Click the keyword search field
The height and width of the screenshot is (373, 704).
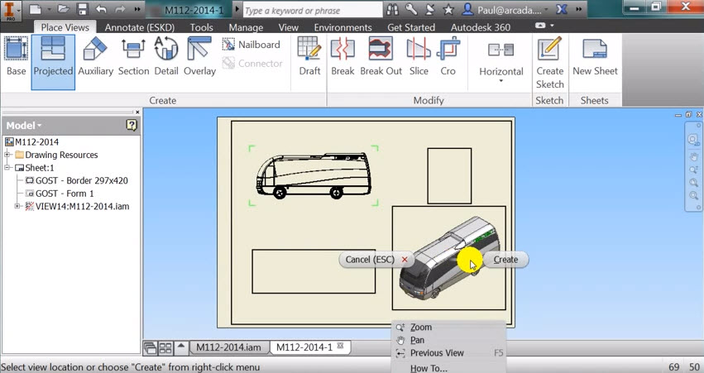click(x=313, y=10)
